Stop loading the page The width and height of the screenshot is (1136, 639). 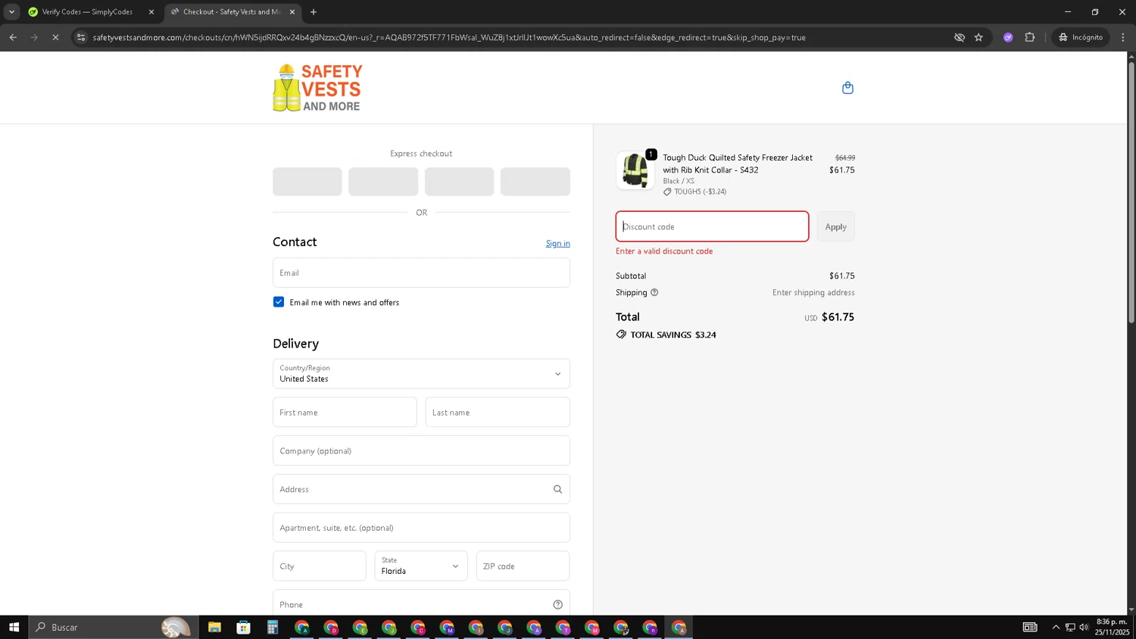[x=55, y=37]
